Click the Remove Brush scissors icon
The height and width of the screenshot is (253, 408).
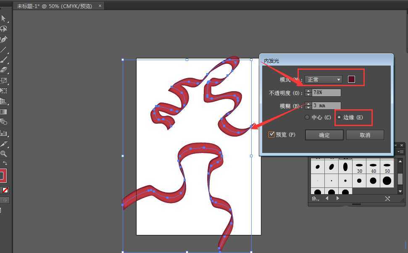tap(387, 198)
